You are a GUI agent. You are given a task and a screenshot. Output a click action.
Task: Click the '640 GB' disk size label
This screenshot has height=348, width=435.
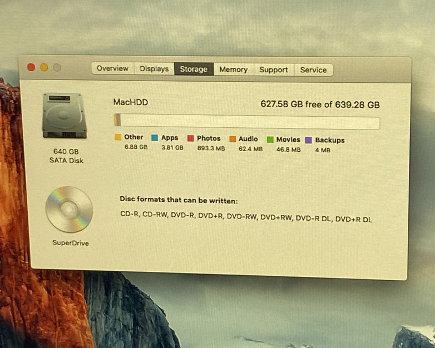tap(66, 151)
